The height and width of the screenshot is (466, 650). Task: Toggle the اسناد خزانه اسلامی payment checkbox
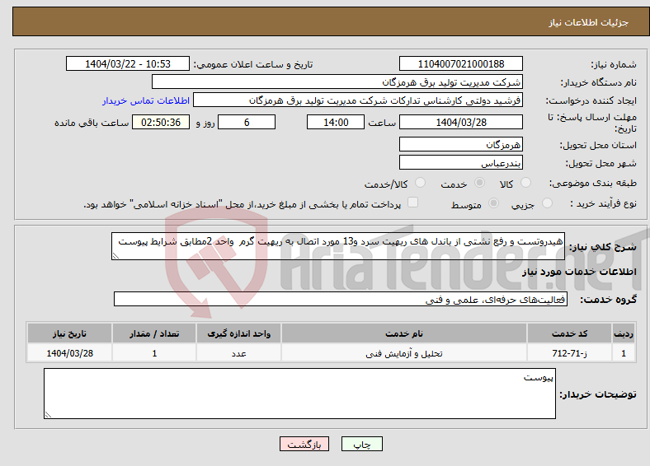tap(413, 203)
